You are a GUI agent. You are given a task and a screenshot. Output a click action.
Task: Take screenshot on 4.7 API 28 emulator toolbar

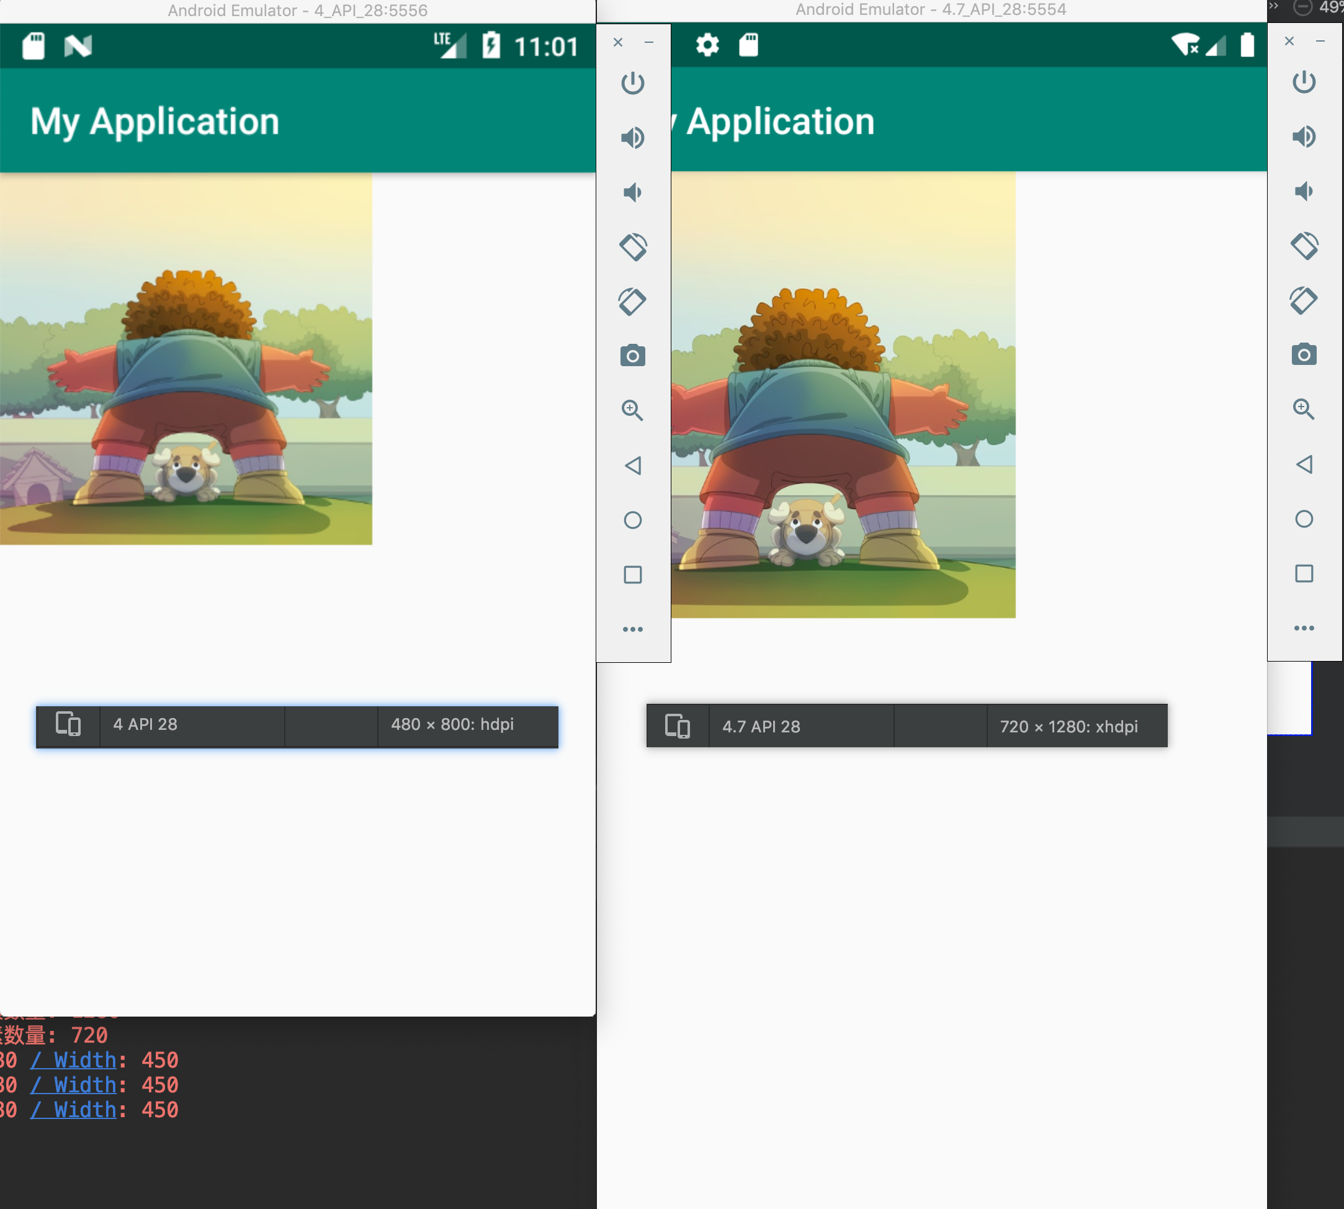(1304, 355)
